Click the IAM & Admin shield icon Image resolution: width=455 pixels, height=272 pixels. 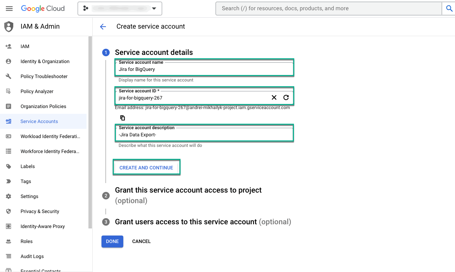(9, 27)
